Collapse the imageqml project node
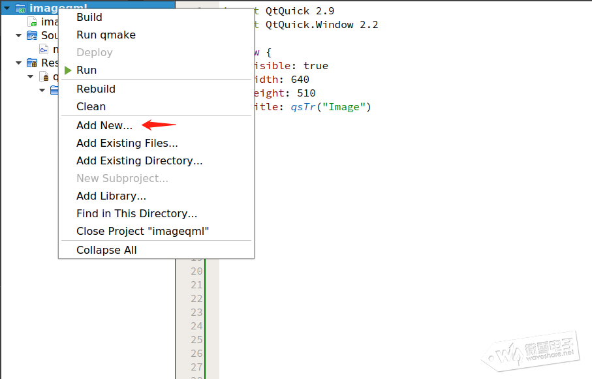This screenshot has height=379, width=592. point(7,8)
